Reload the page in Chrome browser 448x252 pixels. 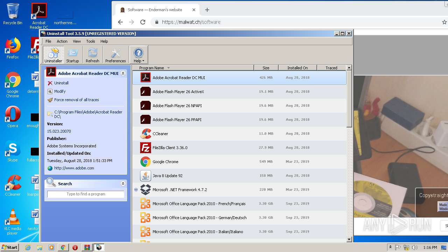(143, 22)
